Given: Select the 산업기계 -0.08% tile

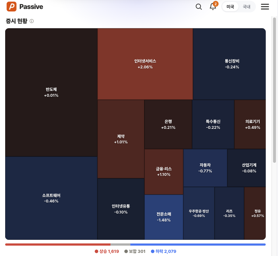Looking at the screenshot, I should (x=246, y=168).
